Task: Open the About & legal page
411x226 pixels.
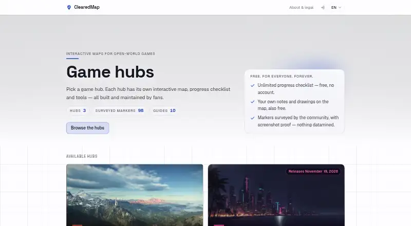Action: [301, 7]
